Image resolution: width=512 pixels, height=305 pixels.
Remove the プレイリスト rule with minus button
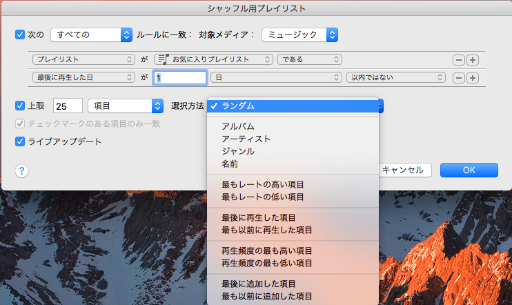point(458,60)
